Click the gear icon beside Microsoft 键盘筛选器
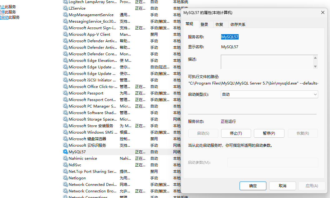 tap(65, 139)
